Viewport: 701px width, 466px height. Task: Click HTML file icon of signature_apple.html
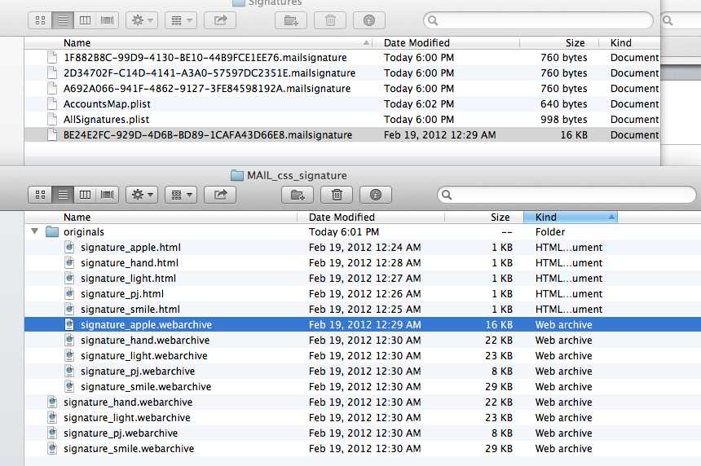click(69, 247)
